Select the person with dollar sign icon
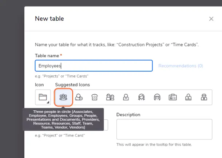The height and width of the screenshot is (158, 222). (x=188, y=97)
